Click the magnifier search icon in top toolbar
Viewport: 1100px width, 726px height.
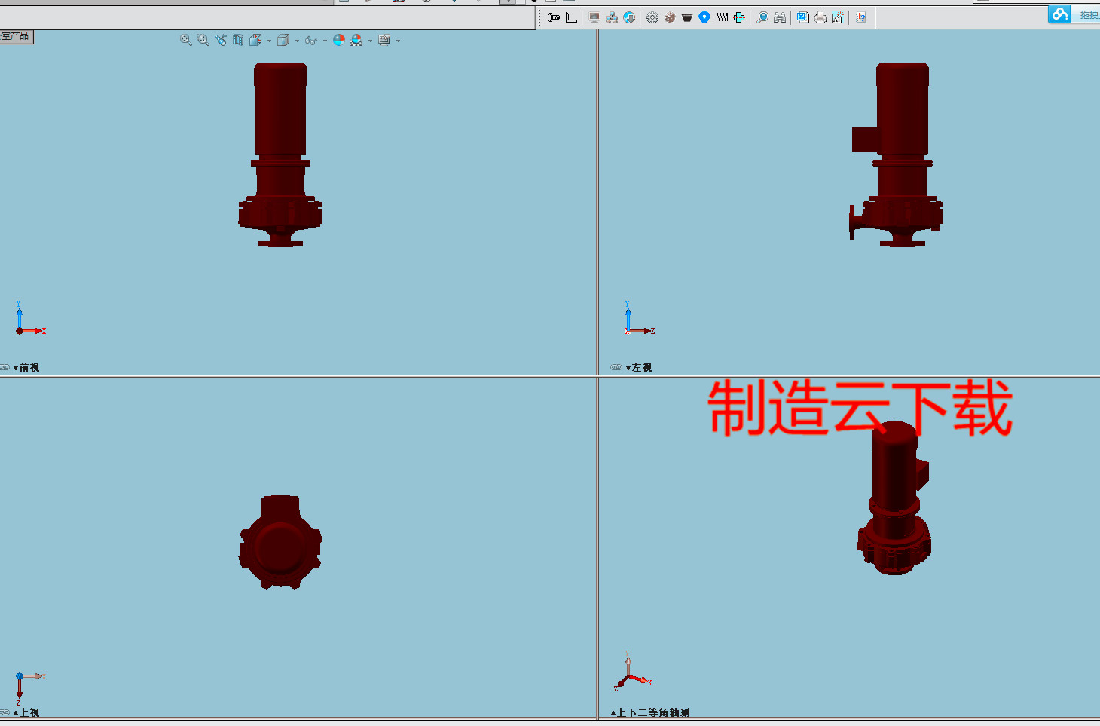762,17
